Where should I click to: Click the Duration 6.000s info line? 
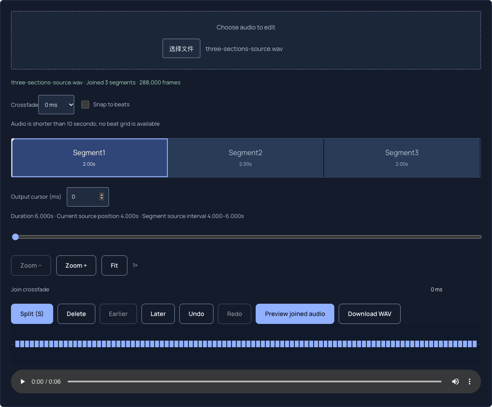click(127, 216)
